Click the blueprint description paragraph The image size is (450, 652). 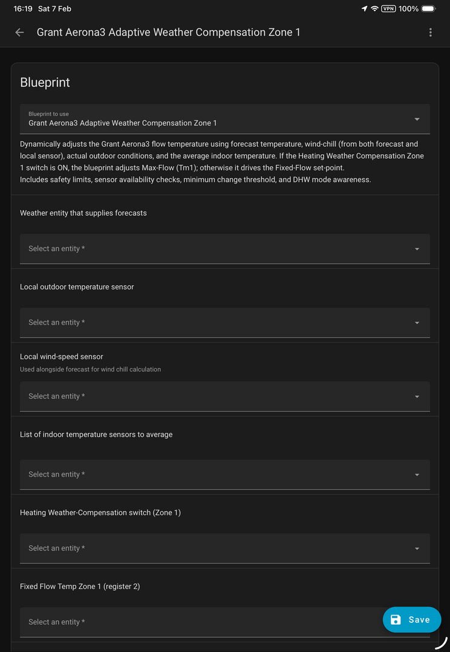[221, 162]
